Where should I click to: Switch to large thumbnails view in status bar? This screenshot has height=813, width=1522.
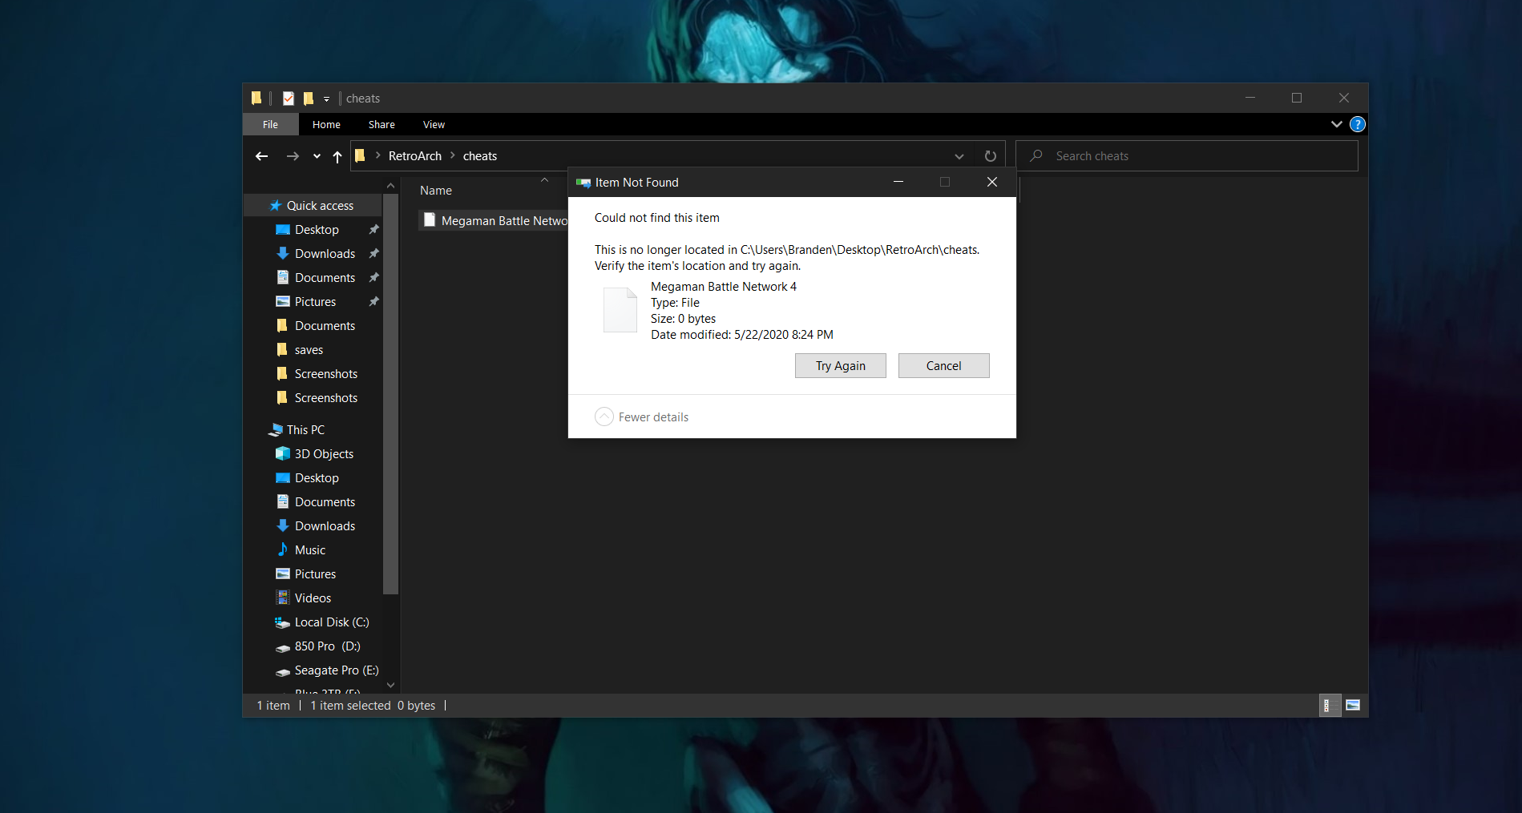pyautogui.click(x=1354, y=706)
